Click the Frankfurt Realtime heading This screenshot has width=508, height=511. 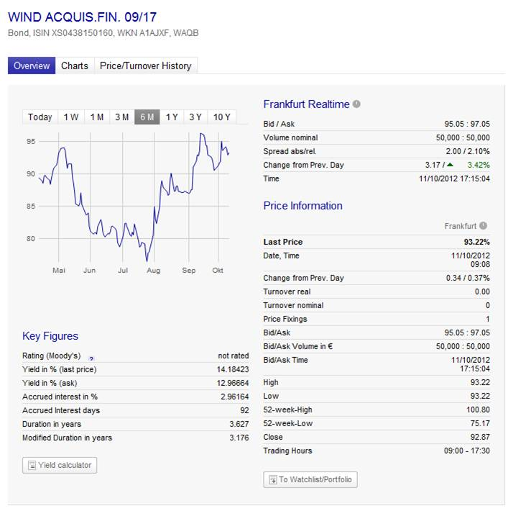tap(306, 104)
